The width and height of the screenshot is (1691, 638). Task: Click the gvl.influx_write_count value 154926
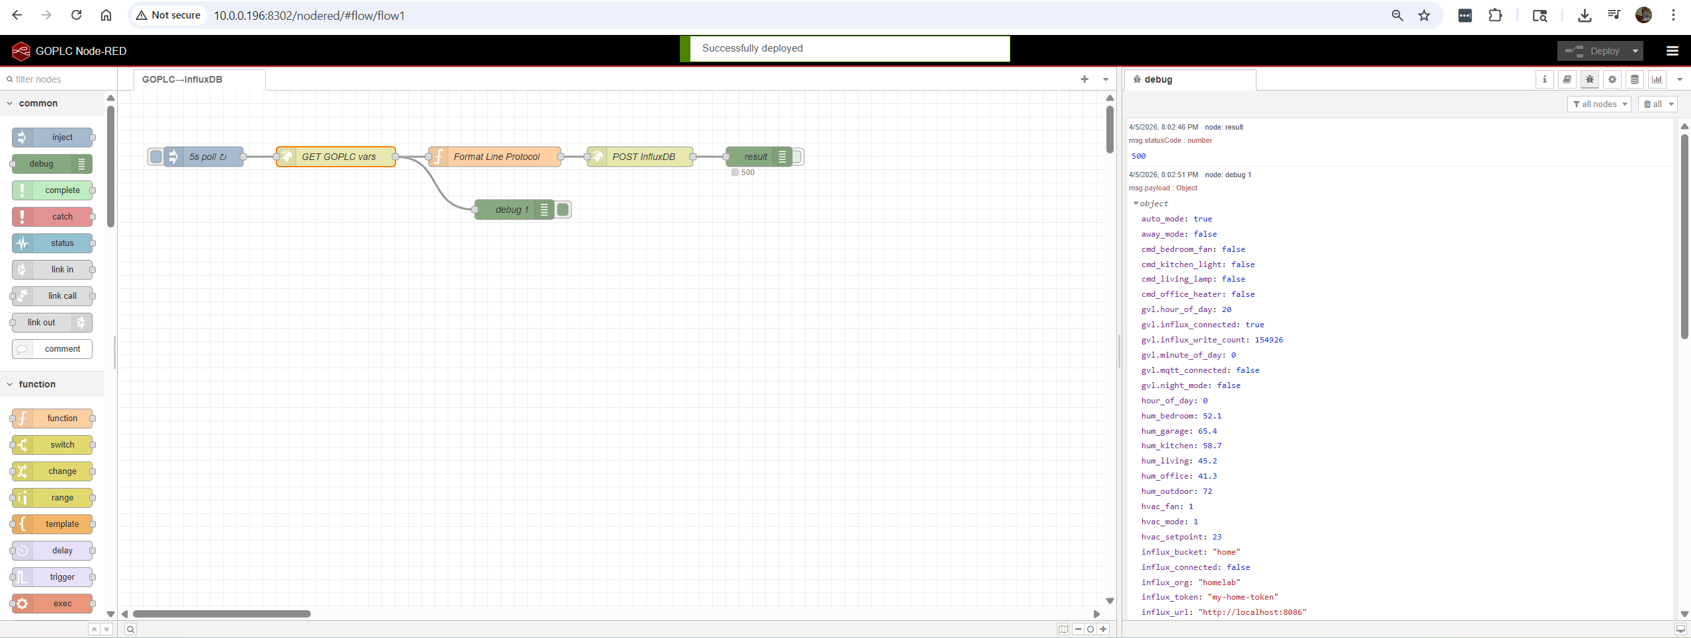(1268, 340)
